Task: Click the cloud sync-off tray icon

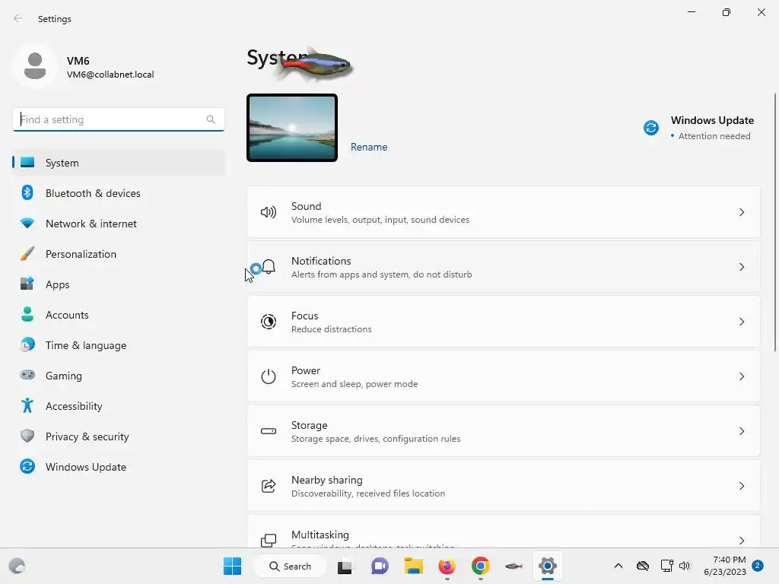Action: pos(642,566)
